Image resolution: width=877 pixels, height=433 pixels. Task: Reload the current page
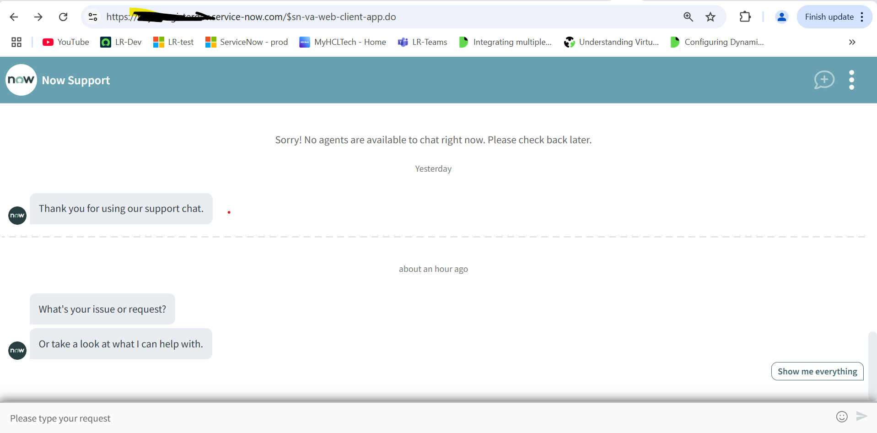coord(63,17)
